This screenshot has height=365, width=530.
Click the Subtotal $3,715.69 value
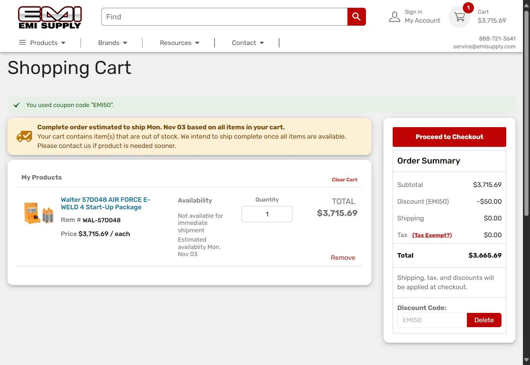click(x=487, y=185)
